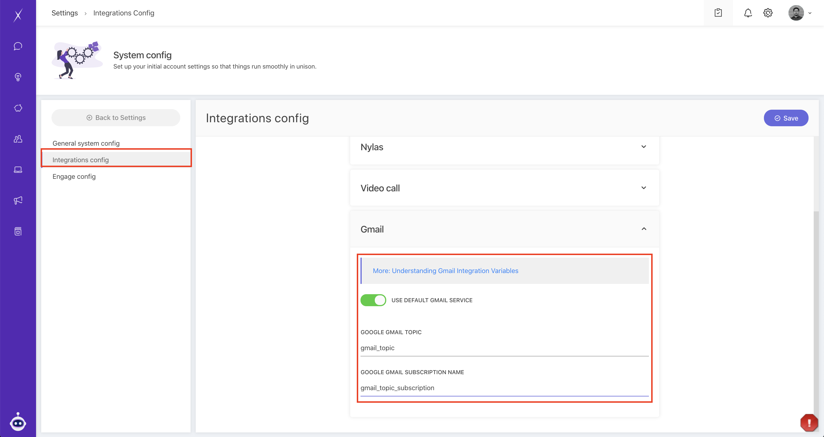Click the Google Gmail Topic input field
824x437 pixels.
(504, 348)
